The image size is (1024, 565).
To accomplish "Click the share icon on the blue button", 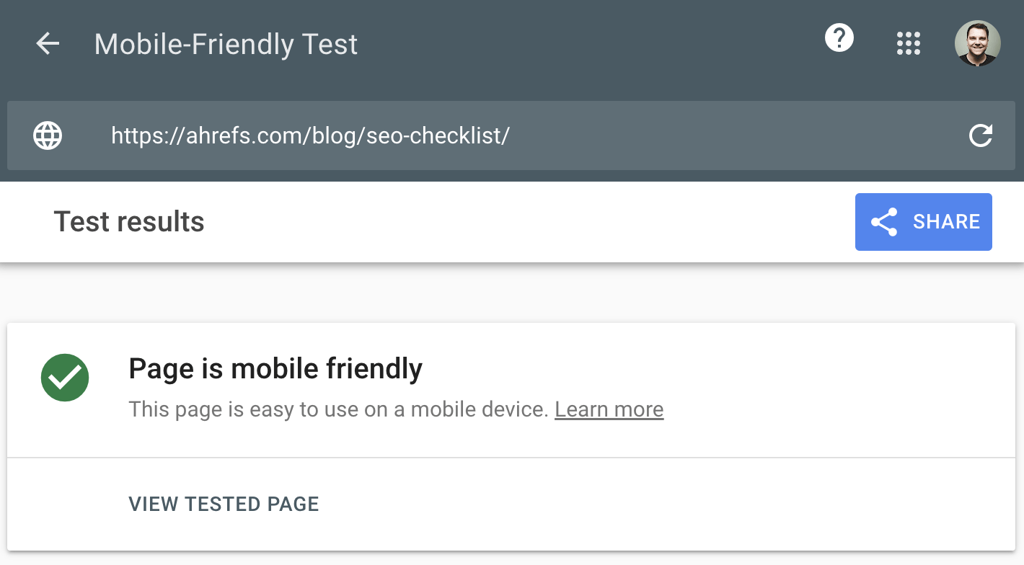I will [x=886, y=222].
